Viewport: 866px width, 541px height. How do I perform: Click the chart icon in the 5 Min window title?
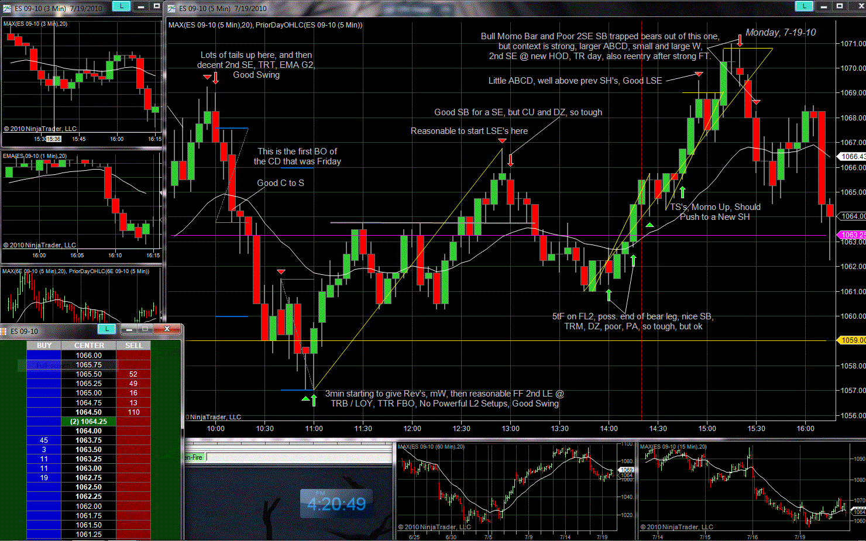click(171, 8)
